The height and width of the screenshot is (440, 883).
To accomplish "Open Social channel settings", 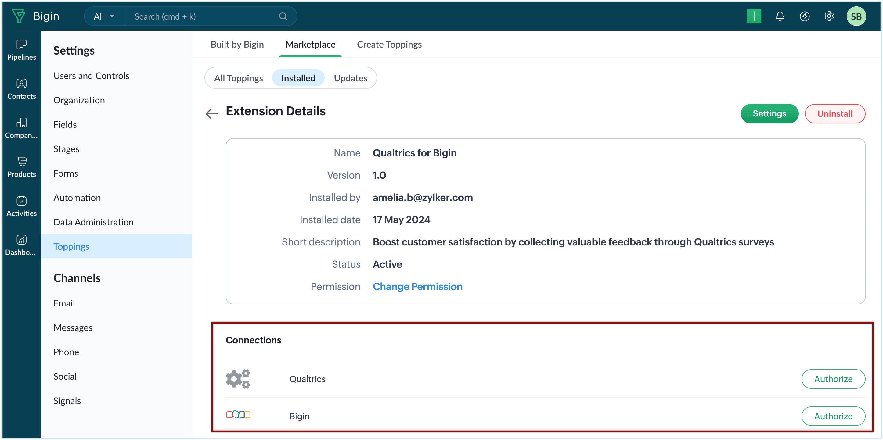I will click(x=65, y=376).
